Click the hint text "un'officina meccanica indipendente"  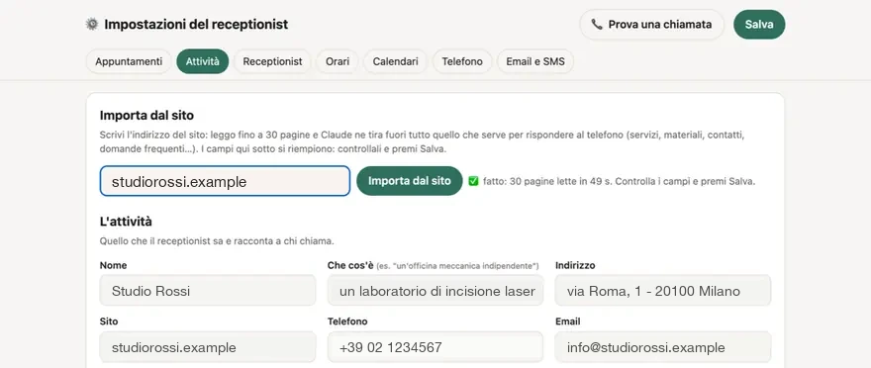pos(464,266)
